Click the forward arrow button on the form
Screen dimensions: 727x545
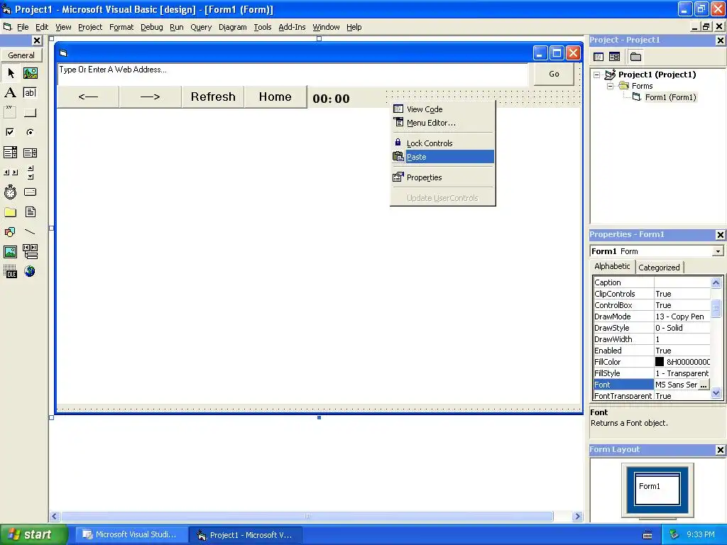point(151,97)
